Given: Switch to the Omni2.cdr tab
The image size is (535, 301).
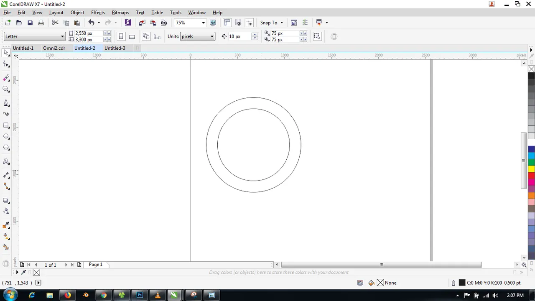Looking at the screenshot, I should pyautogui.click(x=54, y=48).
